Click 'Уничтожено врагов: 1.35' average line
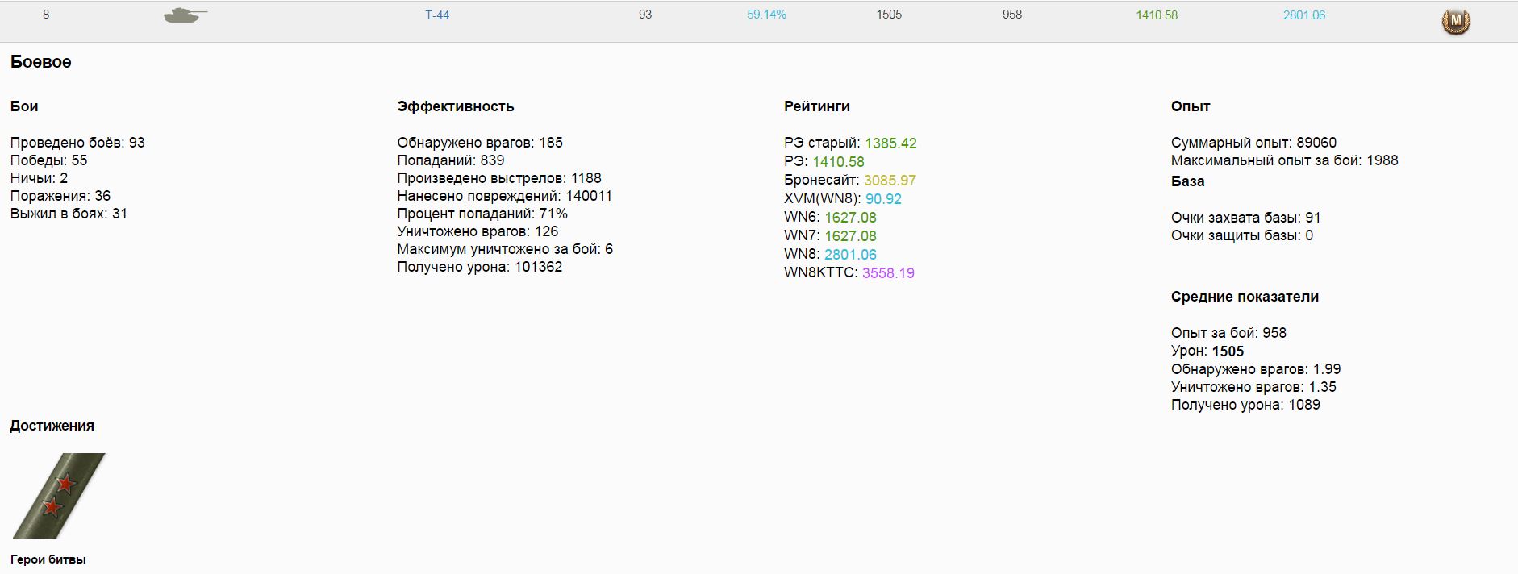This screenshot has width=1518, height=574. (1253, 387)
